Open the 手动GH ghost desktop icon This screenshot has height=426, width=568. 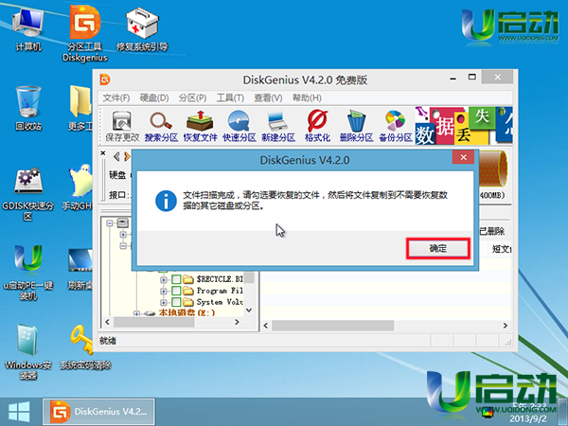pos(78,187)
